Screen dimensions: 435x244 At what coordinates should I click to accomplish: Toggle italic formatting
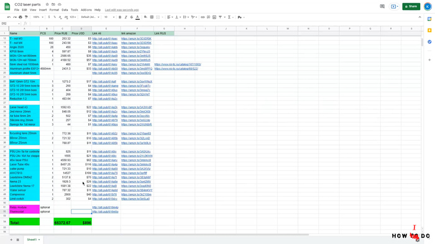(126, 17)
